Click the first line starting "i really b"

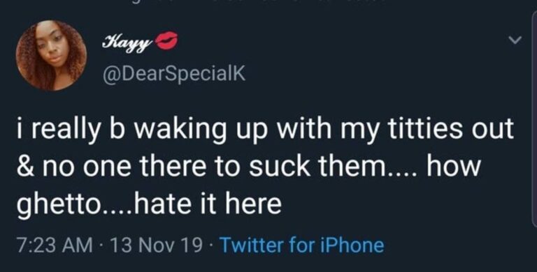(x=266, y=130)
